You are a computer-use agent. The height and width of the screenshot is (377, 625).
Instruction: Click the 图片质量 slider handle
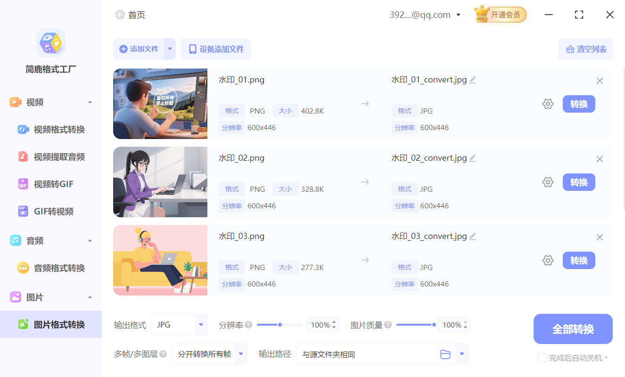(x=434, y=325)
